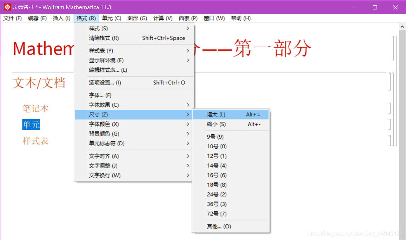
Task: Open the 窗口 (W) menu
Action: [x=214, y=18]
